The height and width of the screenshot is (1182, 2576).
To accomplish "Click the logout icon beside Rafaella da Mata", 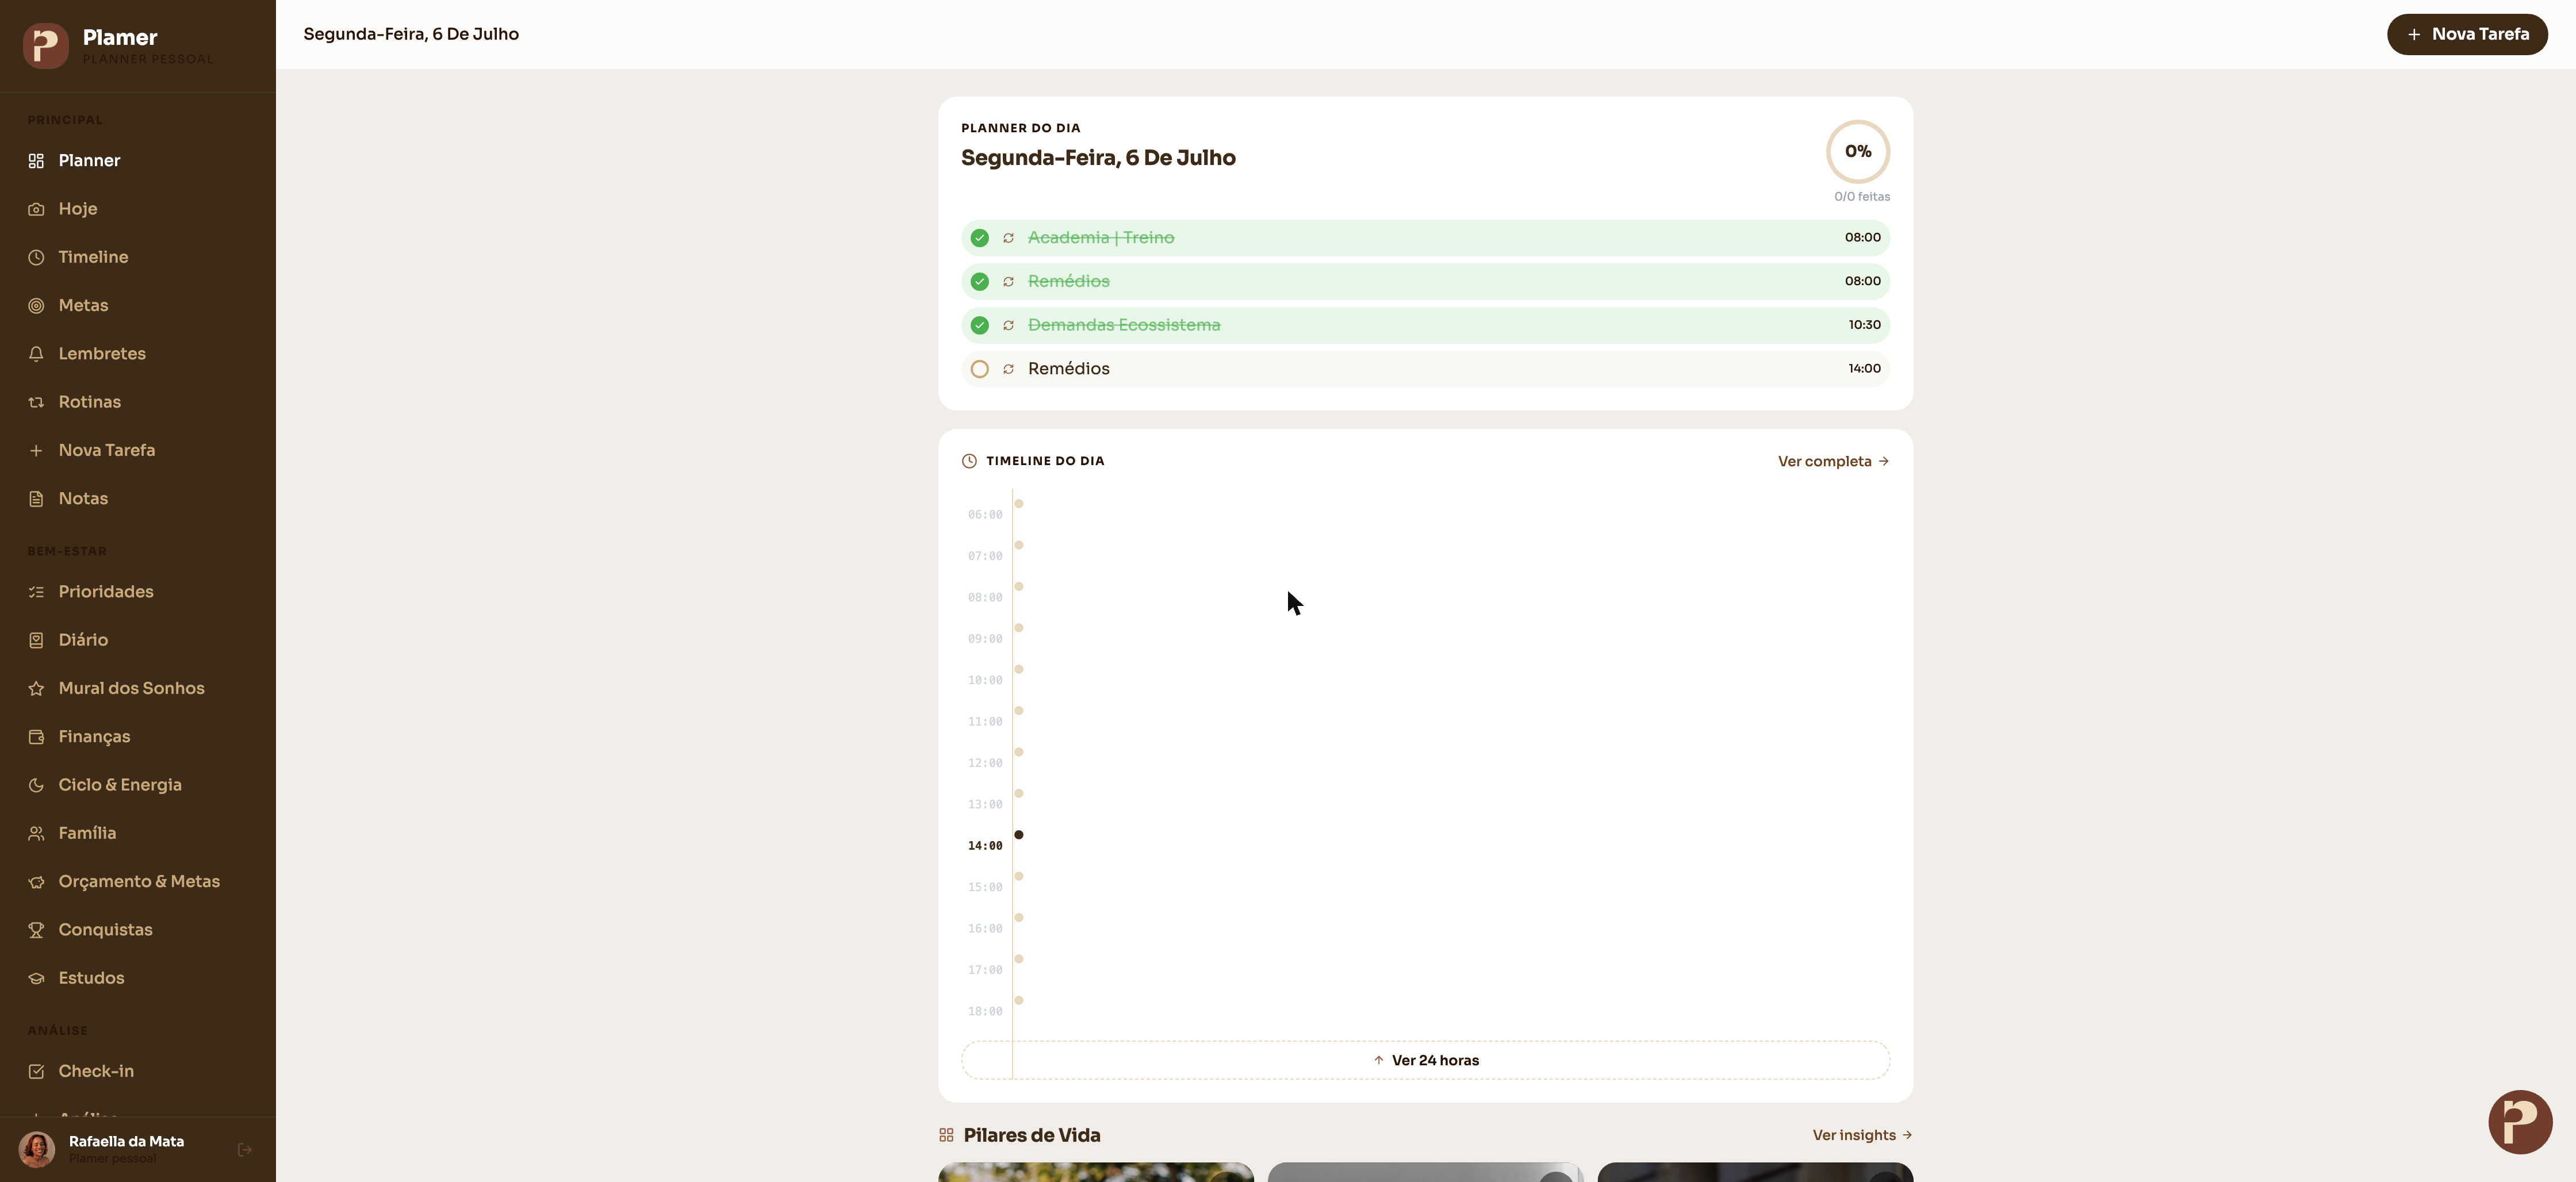I will [x=245, y=1150].
